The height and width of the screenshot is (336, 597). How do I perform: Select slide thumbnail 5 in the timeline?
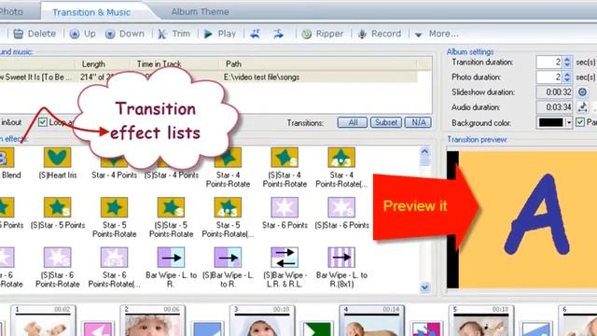tap(481, 321)
